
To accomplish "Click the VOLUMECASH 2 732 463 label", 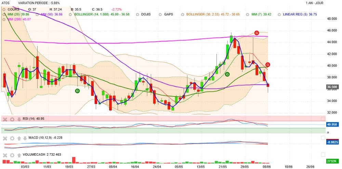I will coord(42,155).
